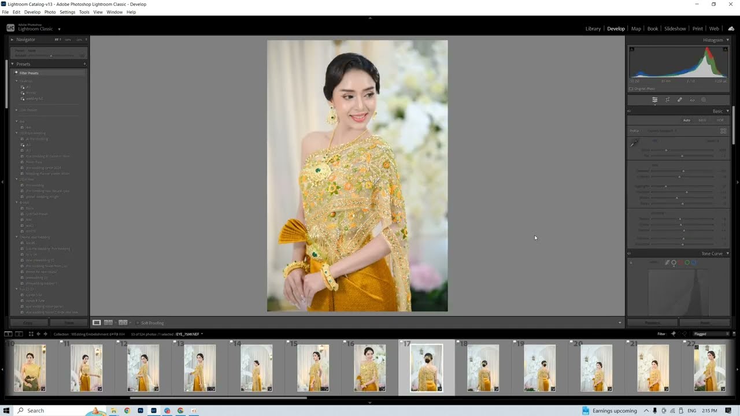Image resolution: width=740 pixels, height=416 pixels.
Task: Select filmstrip thumbnail number 18
Action: [483, 367]
